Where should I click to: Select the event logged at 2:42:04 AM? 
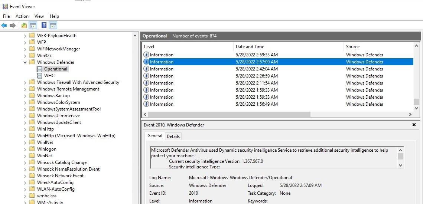277,69
